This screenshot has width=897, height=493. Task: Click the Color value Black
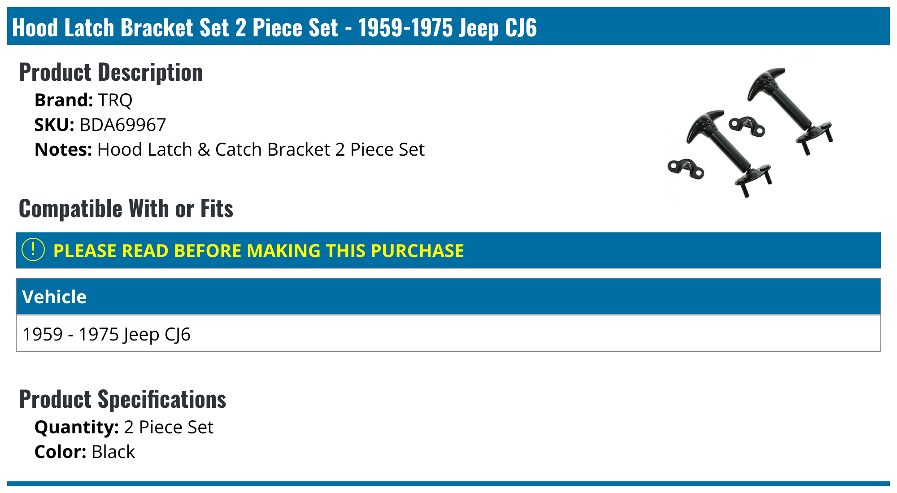click(x=113, y=452)
